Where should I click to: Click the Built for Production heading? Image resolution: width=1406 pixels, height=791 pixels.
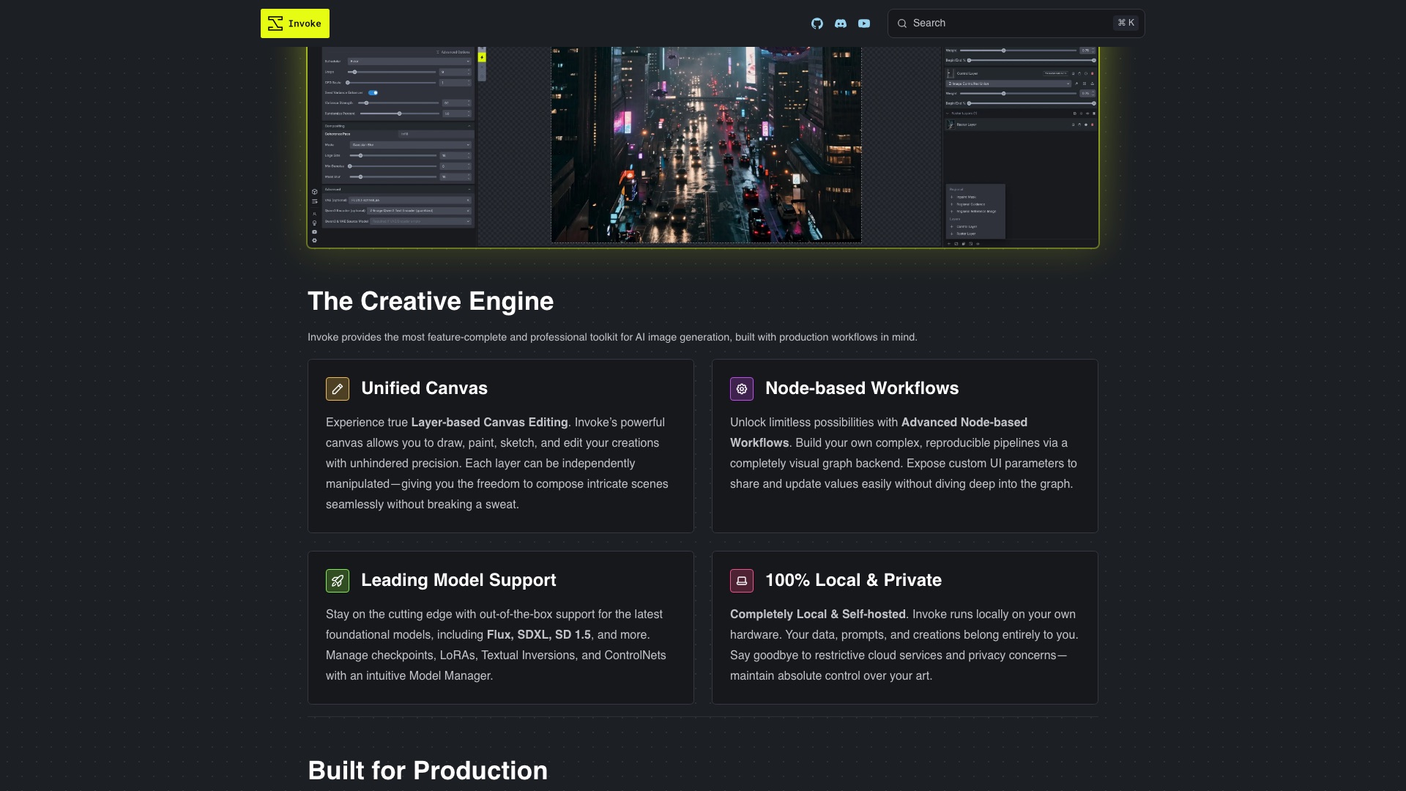(x=428, y=770)
